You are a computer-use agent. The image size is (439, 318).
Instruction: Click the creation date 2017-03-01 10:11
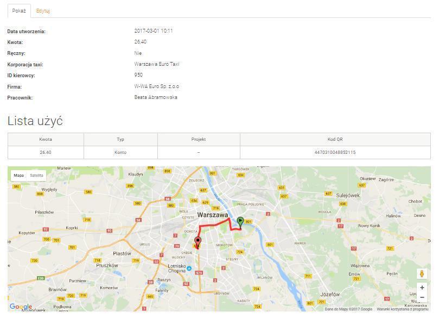(154, 31)
